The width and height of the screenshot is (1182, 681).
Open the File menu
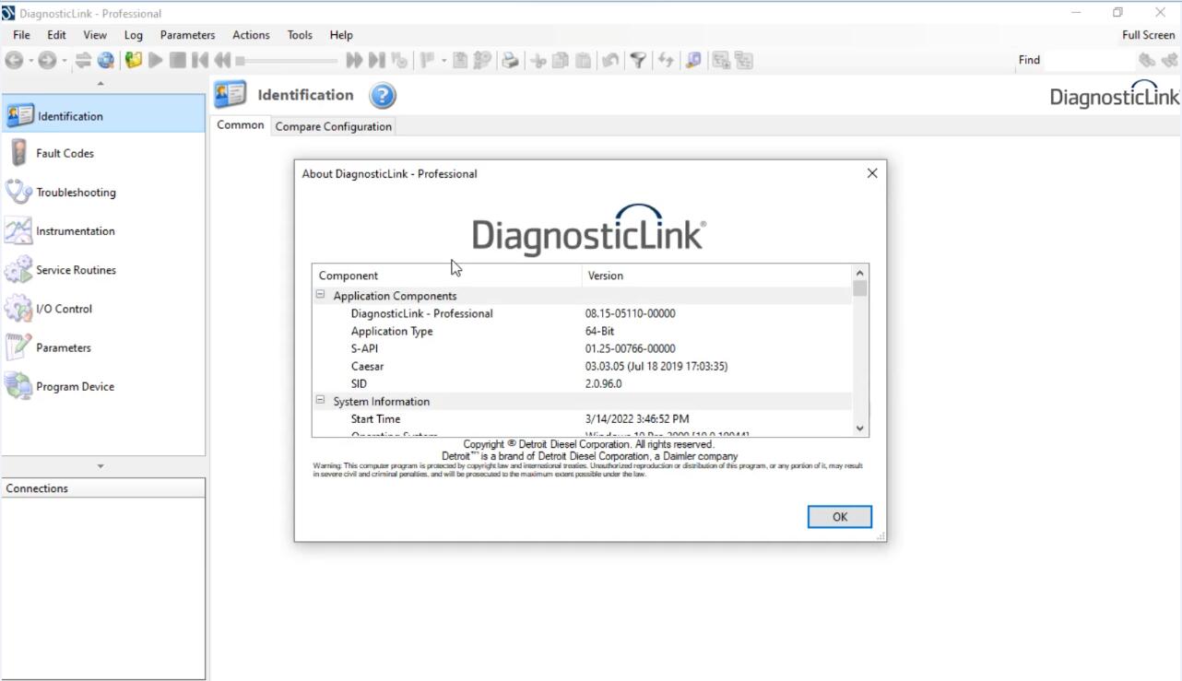pos(21,35)
